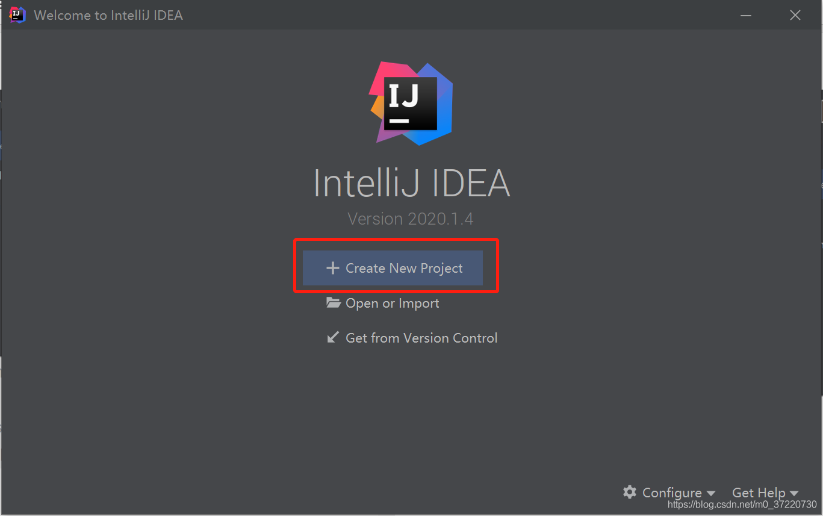This screenshot has width=823, height=516.
Task: Open the dropdown arrow next to Configure
Action: (712, 493)
